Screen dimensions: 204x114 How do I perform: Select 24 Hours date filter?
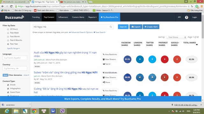8,29
